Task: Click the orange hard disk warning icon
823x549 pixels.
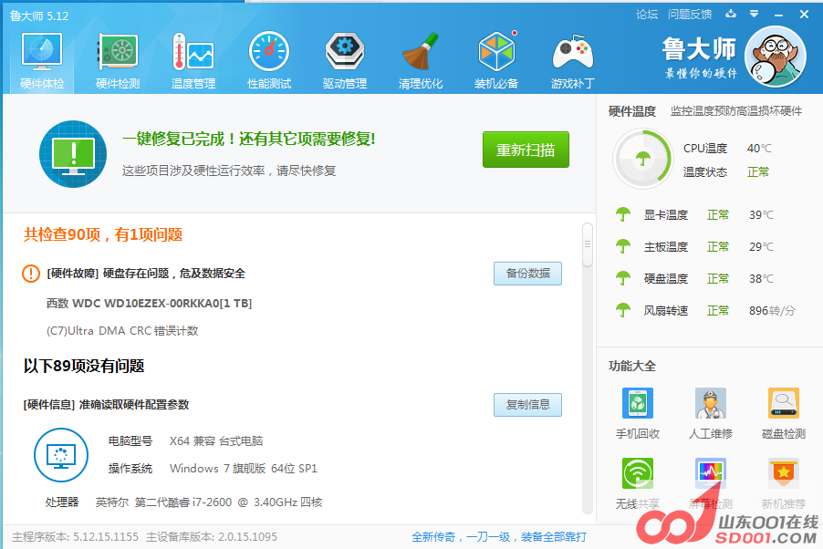Action: (31, 274)
